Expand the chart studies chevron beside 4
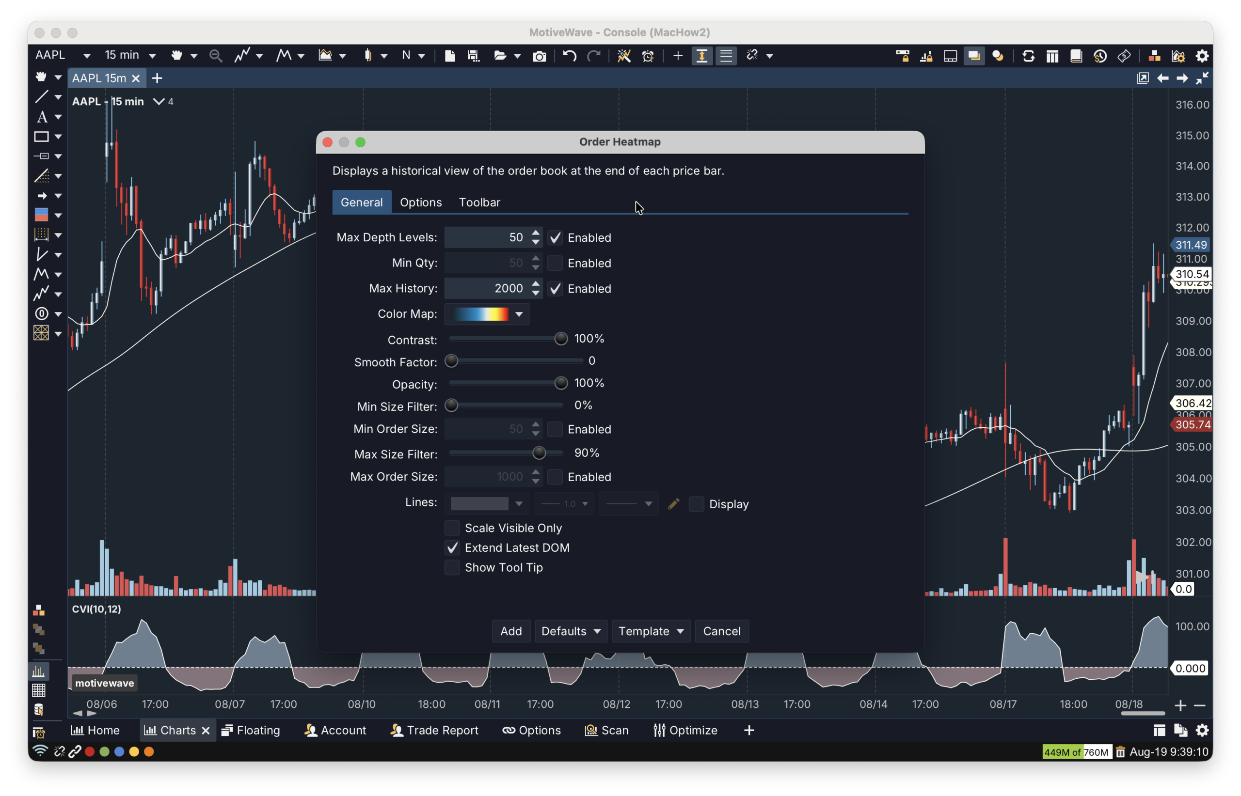 point(159,101)
